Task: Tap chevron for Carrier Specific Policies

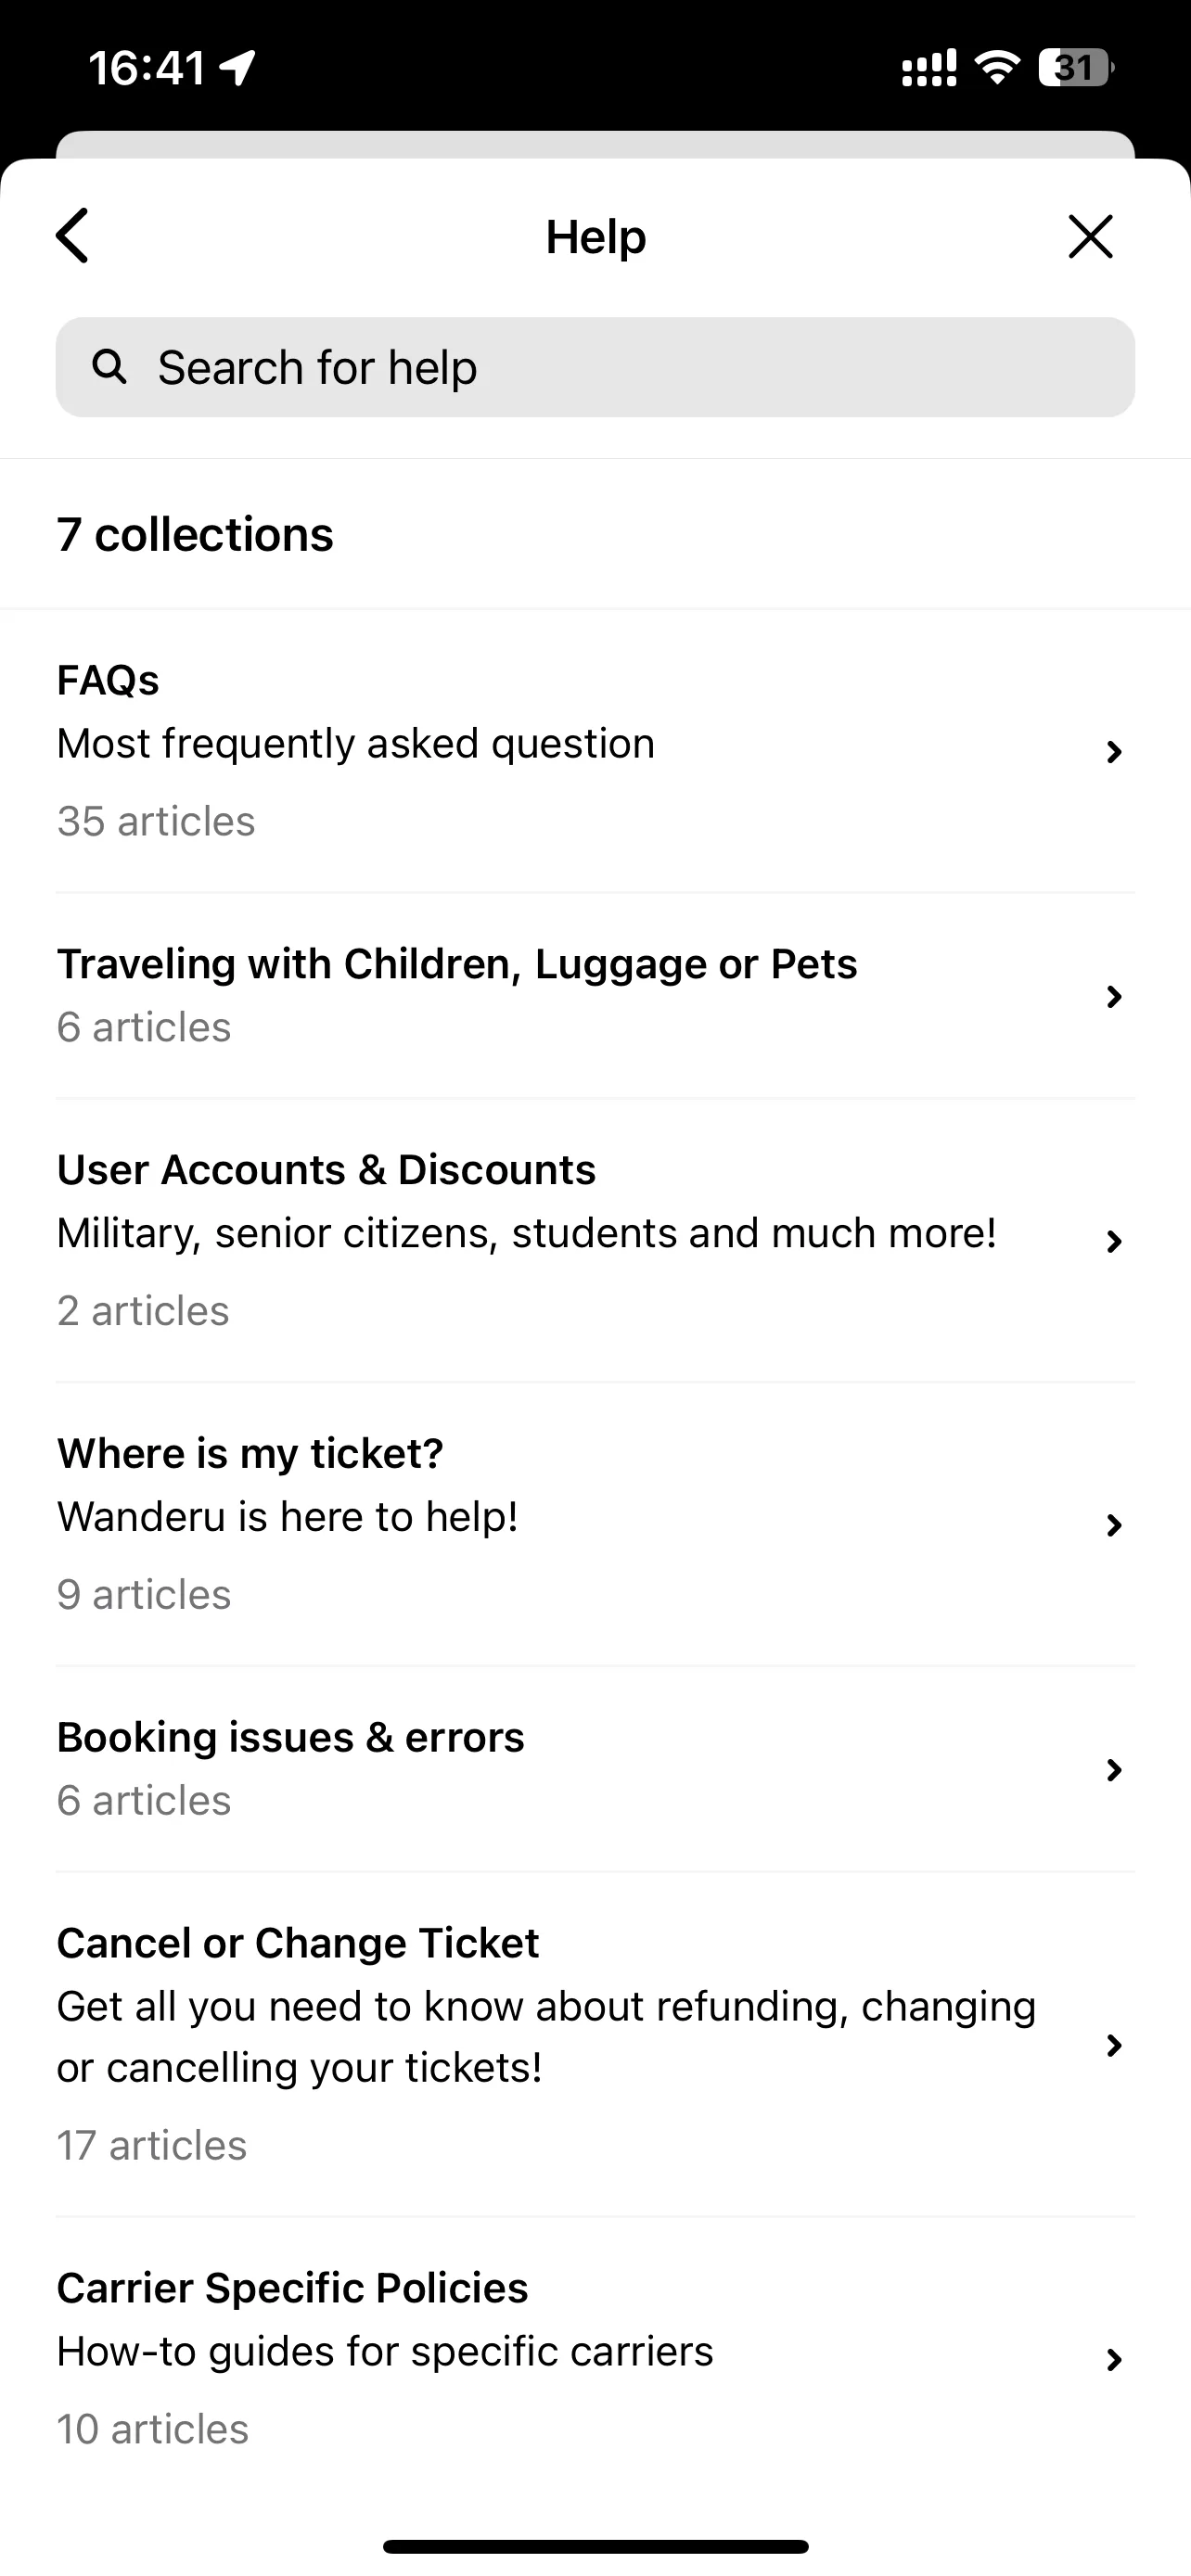Action: click(x=1113, y=2360)
